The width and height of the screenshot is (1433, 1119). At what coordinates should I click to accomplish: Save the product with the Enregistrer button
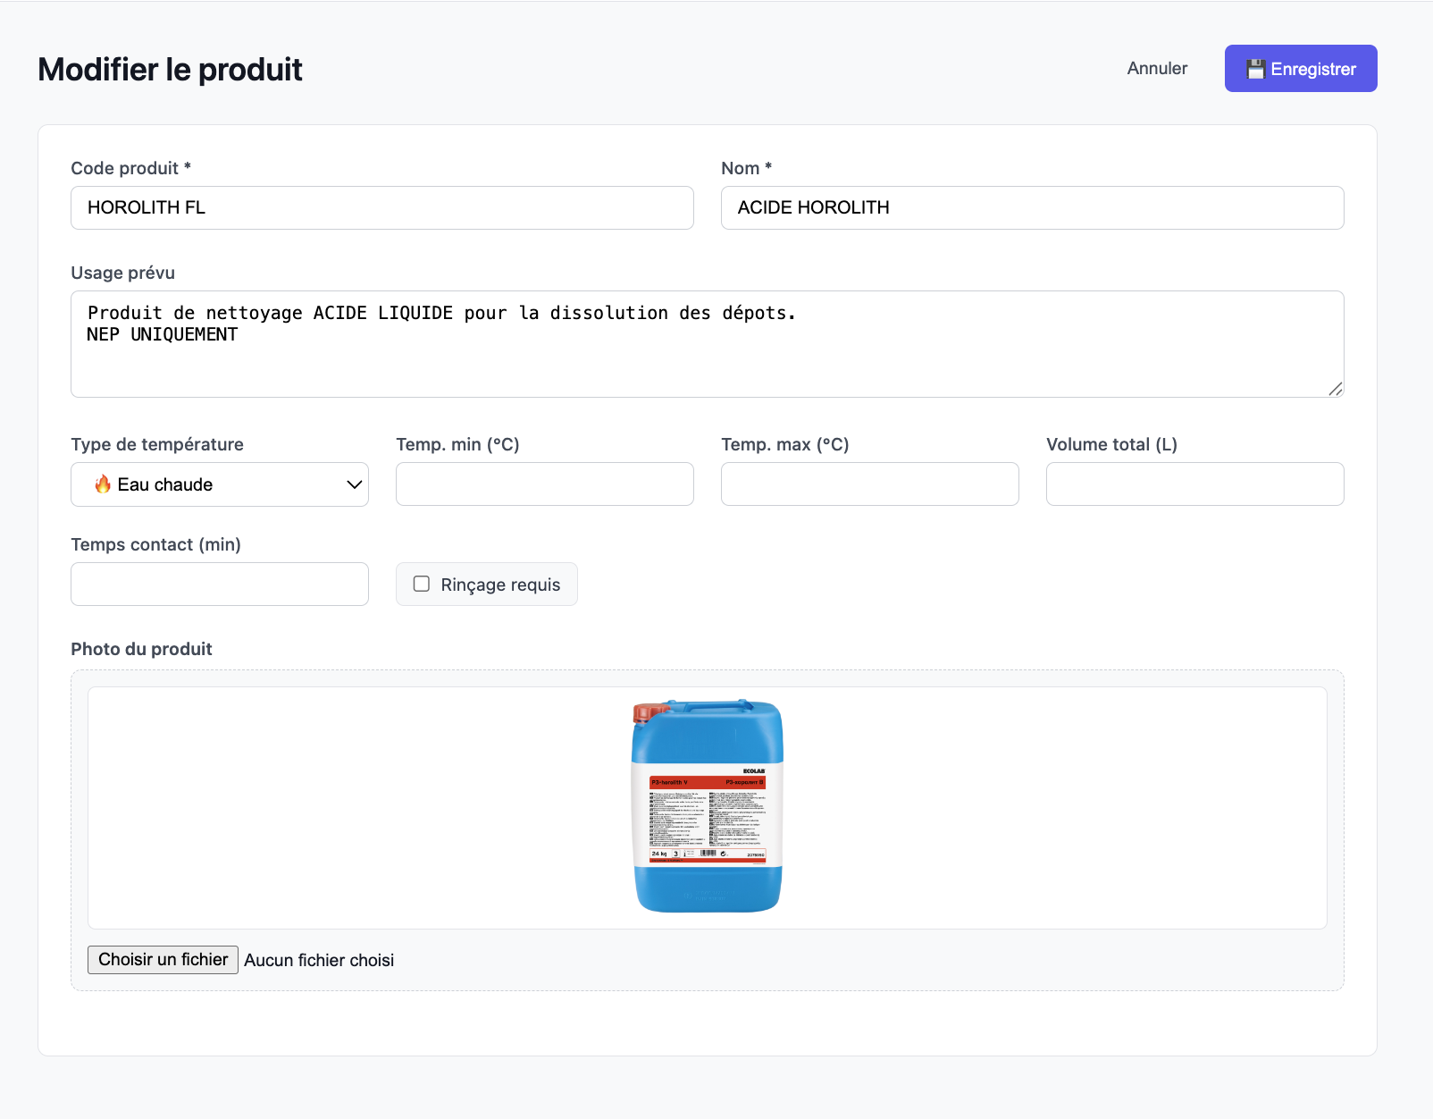point(1300,69)
